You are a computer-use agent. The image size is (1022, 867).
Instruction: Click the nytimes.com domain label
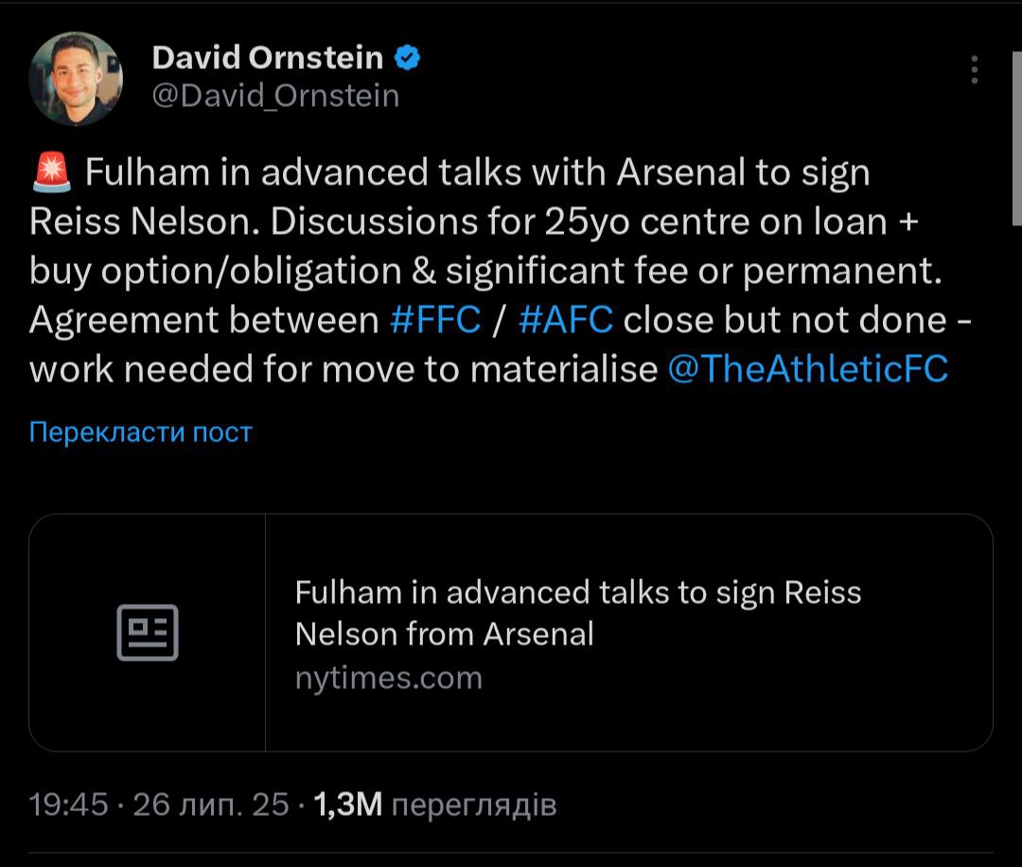pos(388,678)
